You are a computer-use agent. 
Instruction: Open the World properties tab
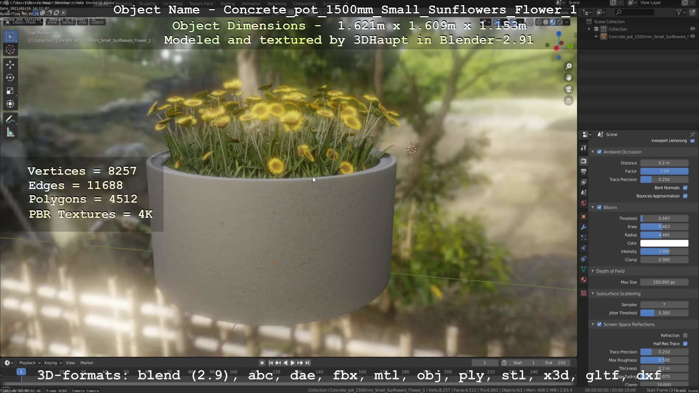click(584, 203)
